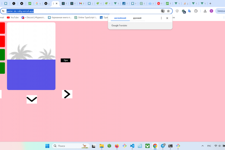225x150 pixels.
Task: Open Xbox app from taskbar
Action: pos(147,146)
